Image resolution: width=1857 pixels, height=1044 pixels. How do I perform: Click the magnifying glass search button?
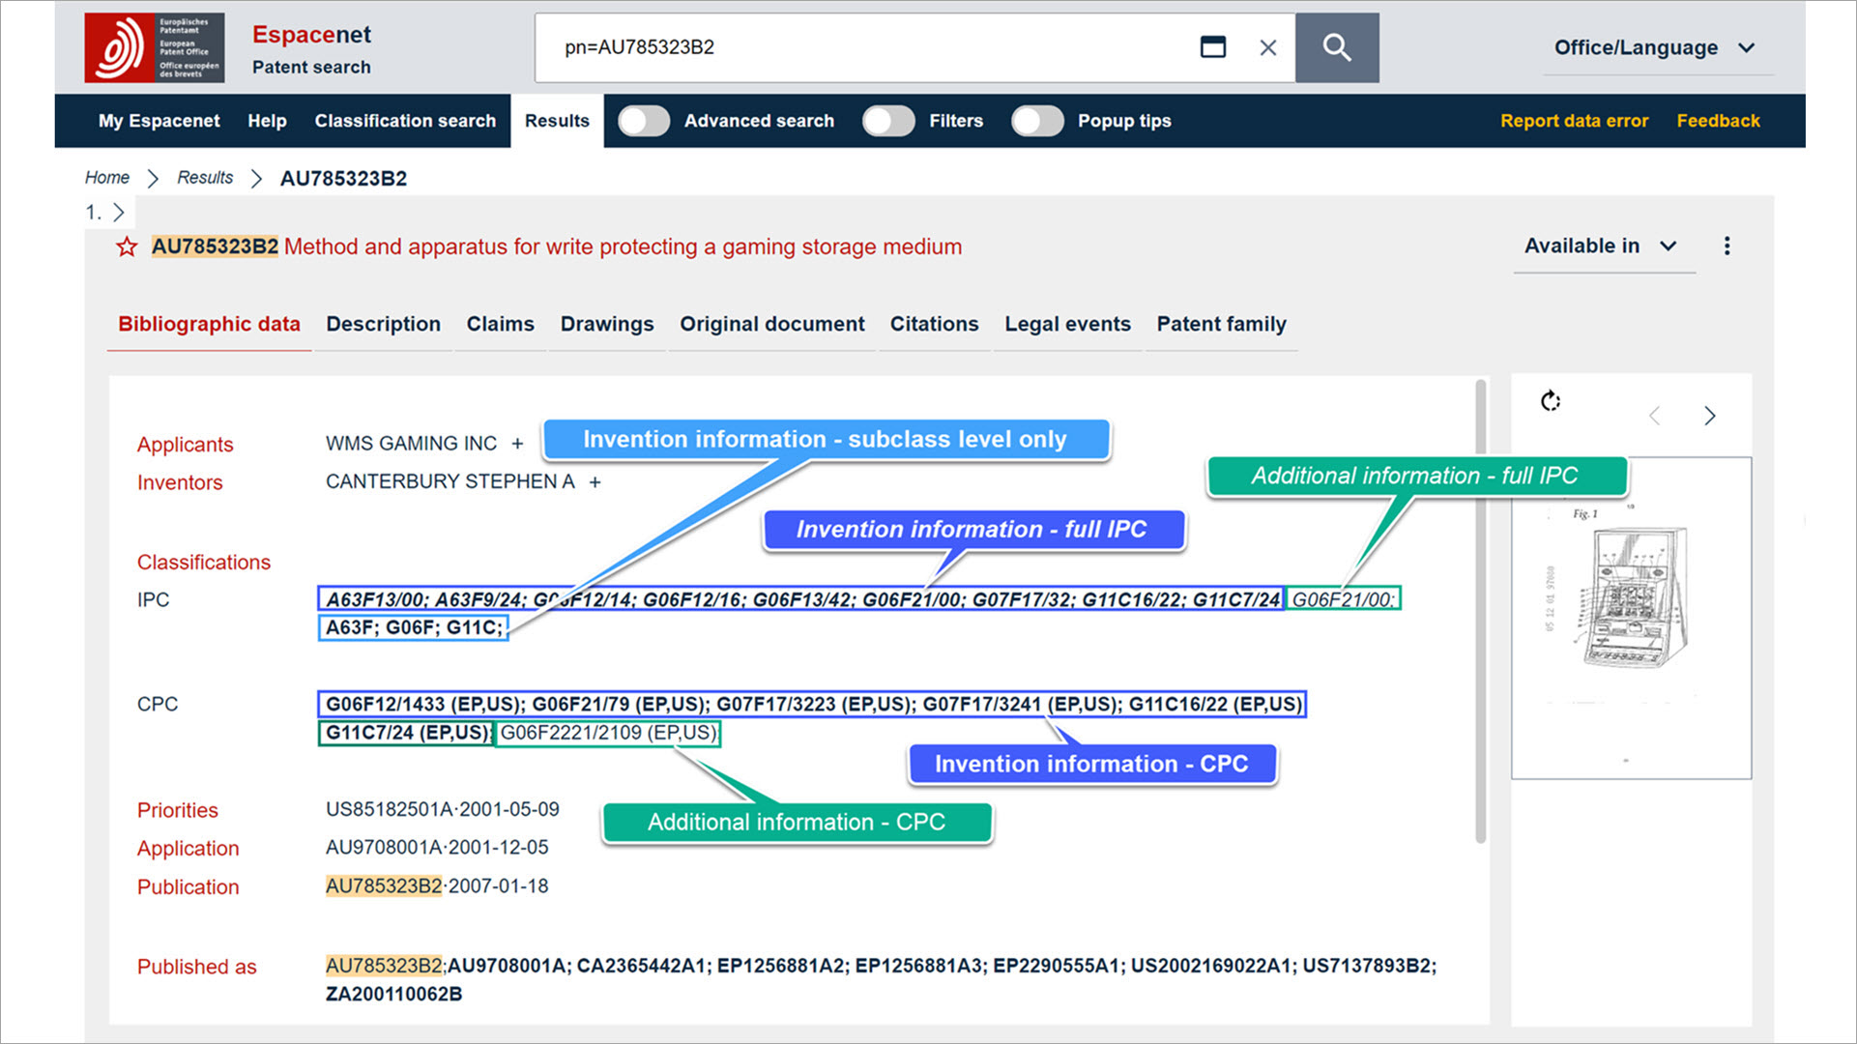pyautogui.click(x=1336, y=47)
